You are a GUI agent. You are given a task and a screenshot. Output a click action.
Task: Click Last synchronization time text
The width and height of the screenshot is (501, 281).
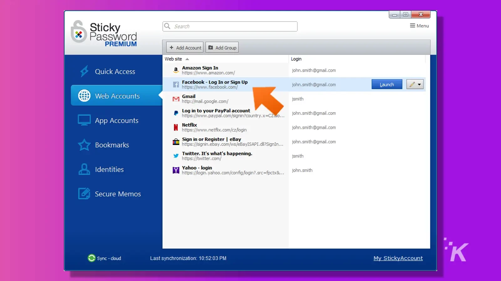coord(188,258)
